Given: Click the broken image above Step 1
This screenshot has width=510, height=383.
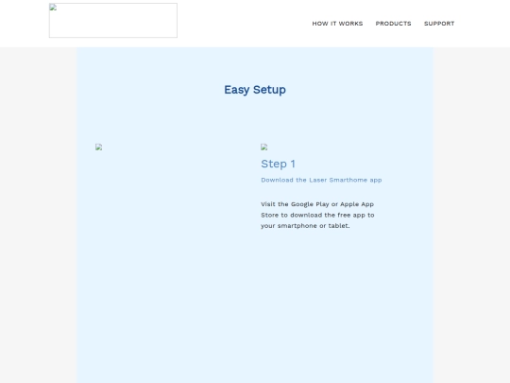Looking at the screenshot, I should point(264,148).
